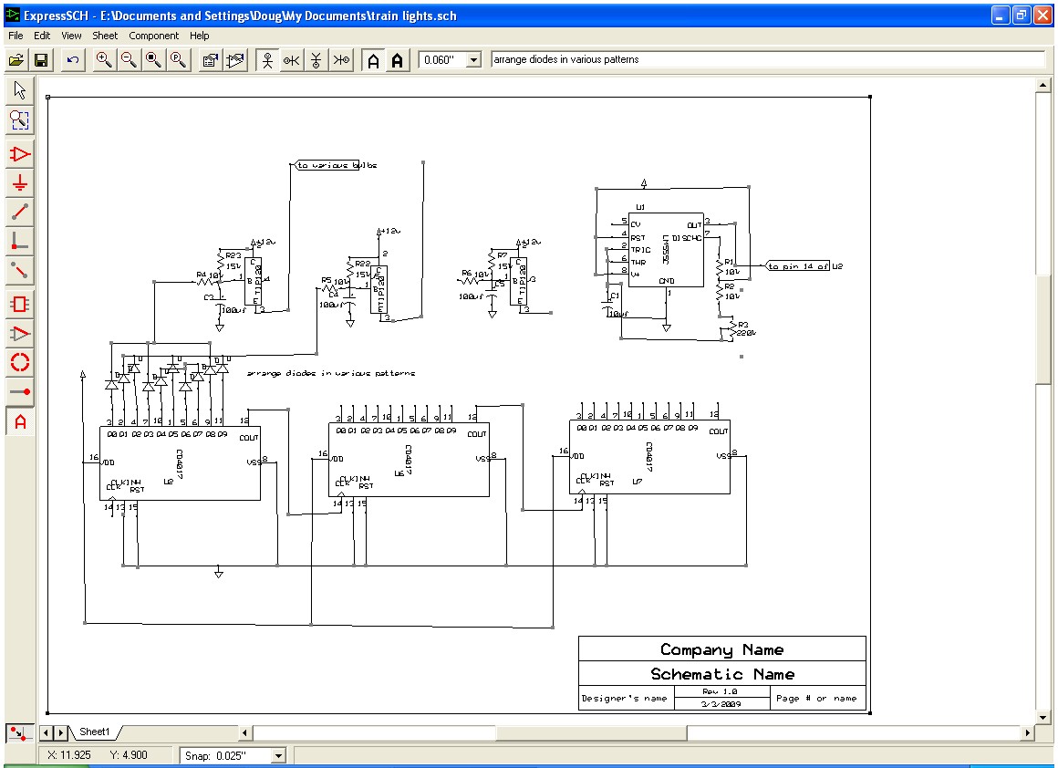Select the Place pin tool

pyautogui.click(x=19, y=391)
